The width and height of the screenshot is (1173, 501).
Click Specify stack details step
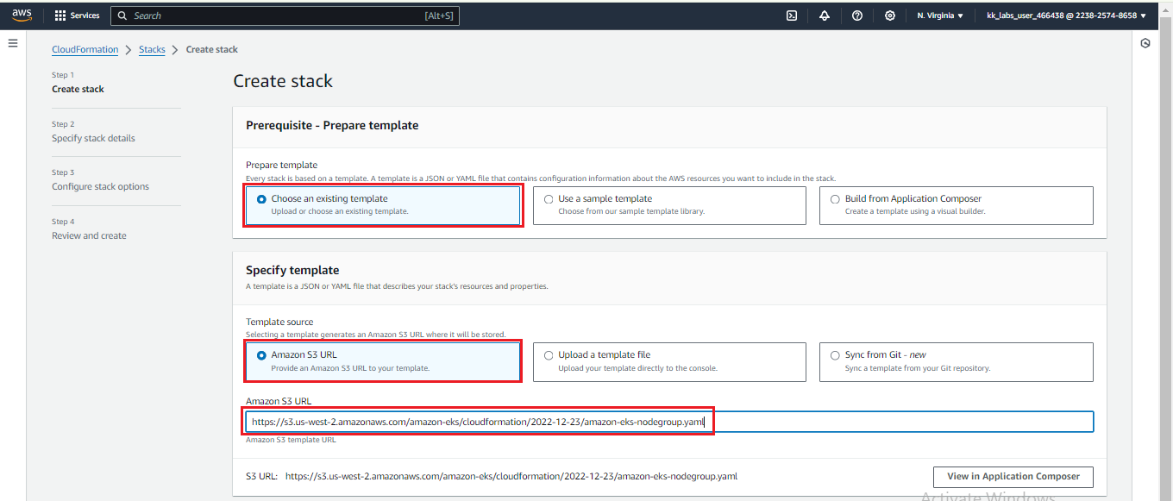pos(93,138)
